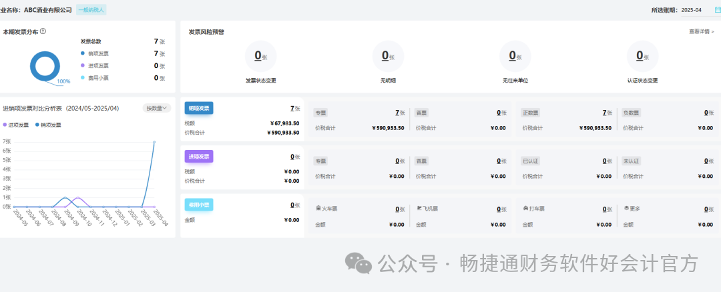Click the blue 销项发票 dot in 发票总数 legend

click(83, 53)
